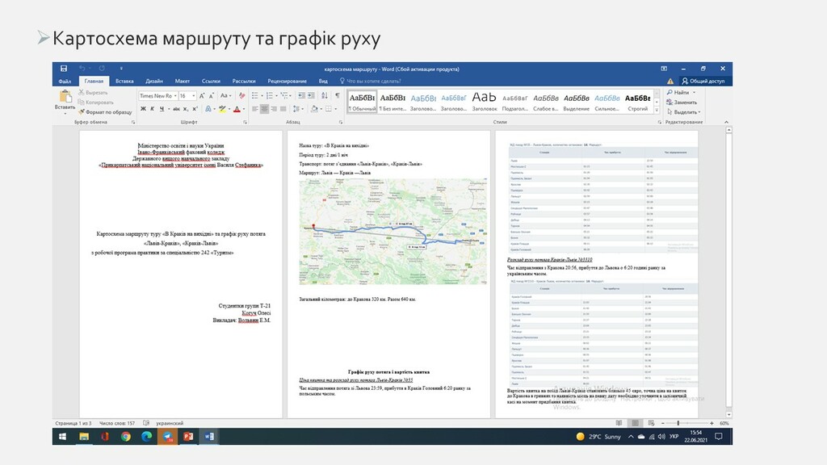Click the map image in the document

click(x=393, y=232)
